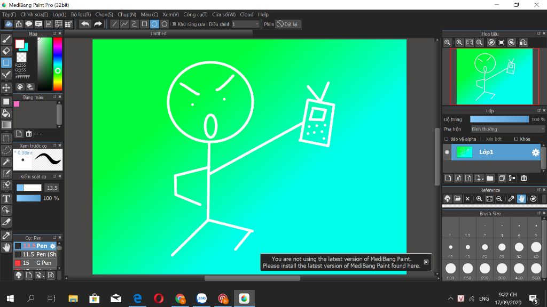Choose the ellipse shape mode
Image resolution: width=547 pixels, height=307 pixels.
tap(154, 24)
